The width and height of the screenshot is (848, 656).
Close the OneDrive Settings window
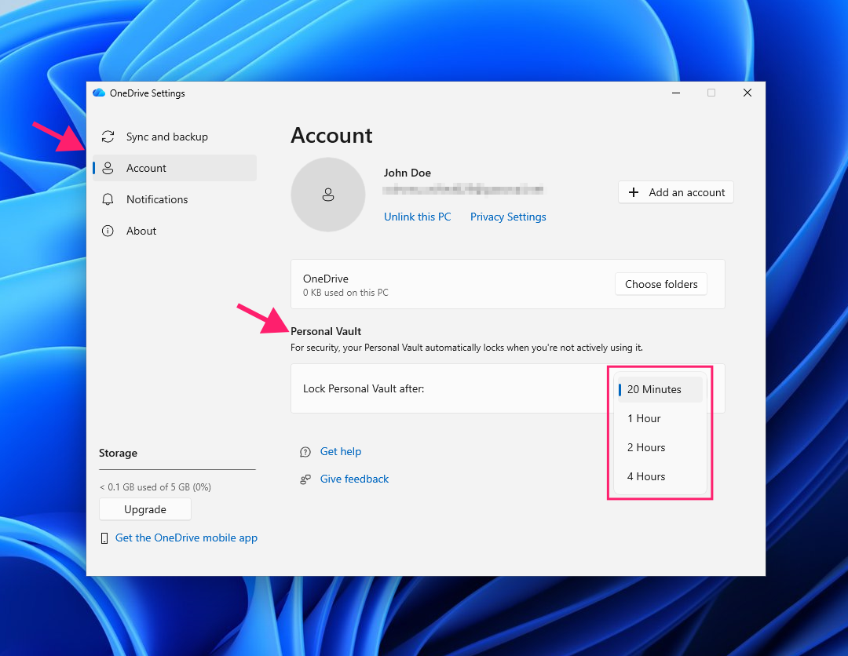click(747, 93)
